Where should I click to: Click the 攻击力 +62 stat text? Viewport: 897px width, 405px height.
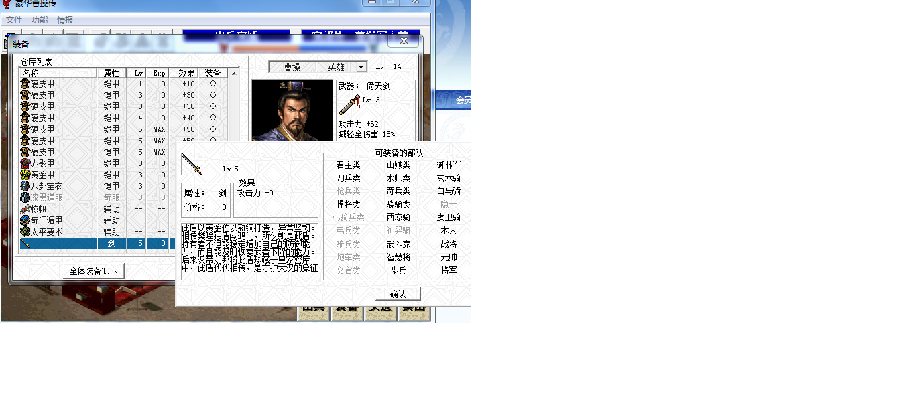pyautogui.click(x=358, y=124)
